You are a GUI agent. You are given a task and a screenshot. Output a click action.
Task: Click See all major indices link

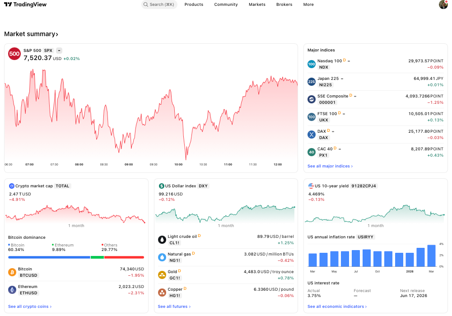(x=330, y=166)
